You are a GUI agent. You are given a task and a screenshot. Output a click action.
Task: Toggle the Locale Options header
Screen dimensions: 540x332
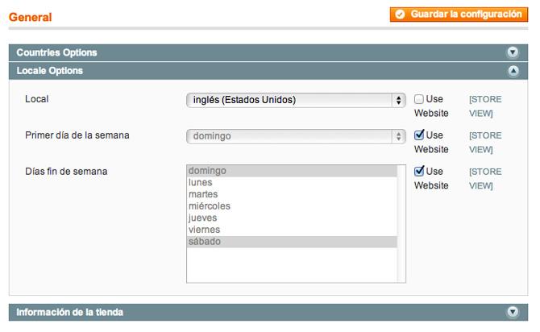point(268,71)
